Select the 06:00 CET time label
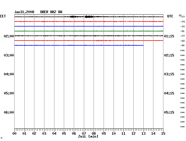Viewport: 186px width, 141px height. point(9,112)
